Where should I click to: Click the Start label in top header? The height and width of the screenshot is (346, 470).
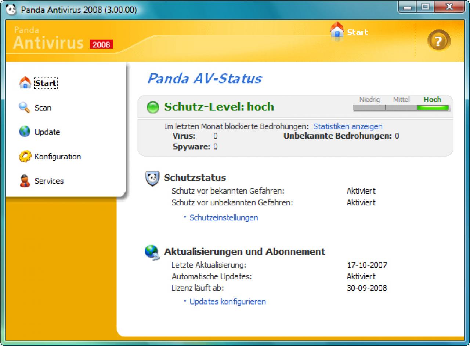coord(357,32)
